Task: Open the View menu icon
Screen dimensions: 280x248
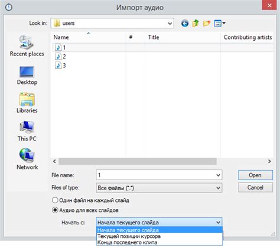Action: [x=220, y=24]
